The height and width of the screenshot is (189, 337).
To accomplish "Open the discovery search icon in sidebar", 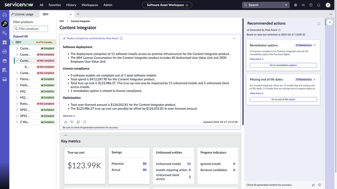I will pyautogui.click(x=4, y=70).
